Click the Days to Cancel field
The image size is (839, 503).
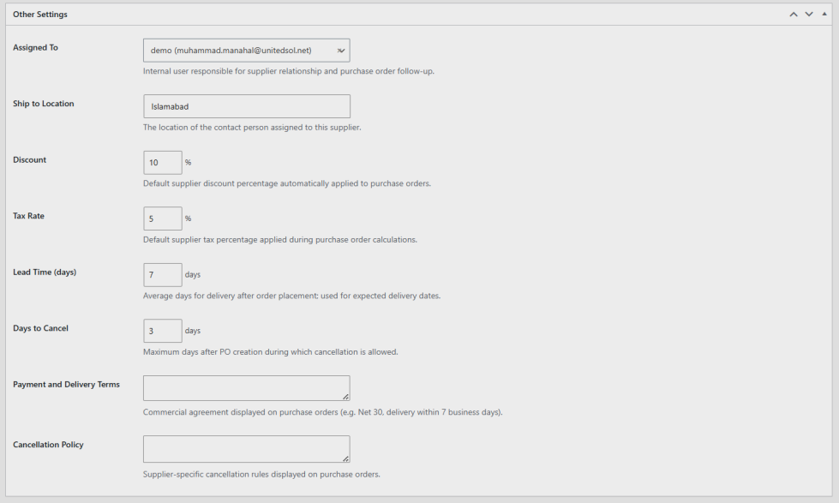coord(163,332)
